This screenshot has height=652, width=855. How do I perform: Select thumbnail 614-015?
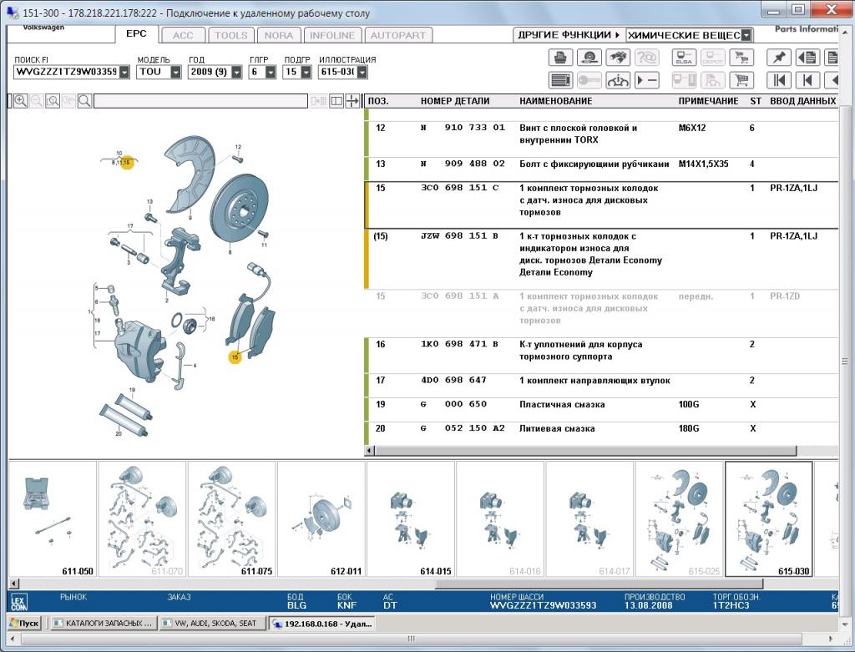pyautogui.click(x=411, y=519)
